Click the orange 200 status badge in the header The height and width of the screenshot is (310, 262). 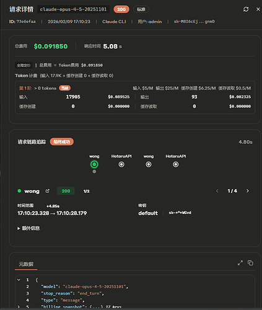point(121,9)
